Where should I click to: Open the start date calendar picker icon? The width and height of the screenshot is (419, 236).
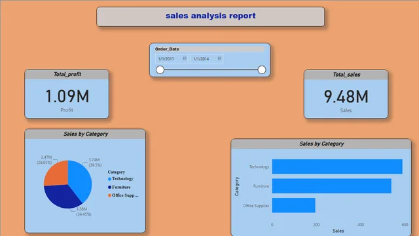pyautogui.click(x=185, y=58)
